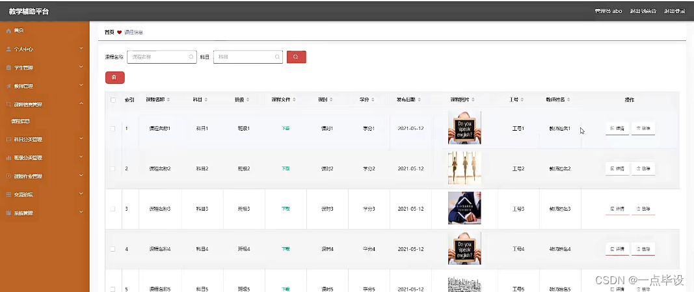Sort by 课程图片 column arrows
Screen dimensions: 694x292
coord(473,100)
